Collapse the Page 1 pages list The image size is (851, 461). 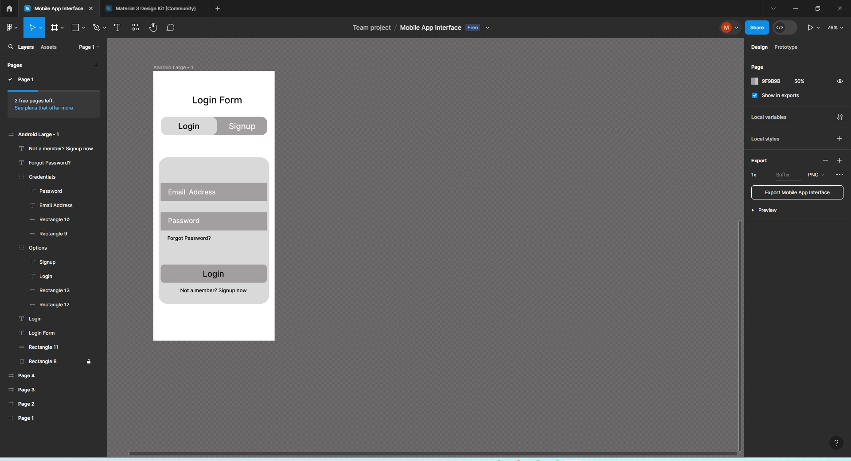click(89, 47)
